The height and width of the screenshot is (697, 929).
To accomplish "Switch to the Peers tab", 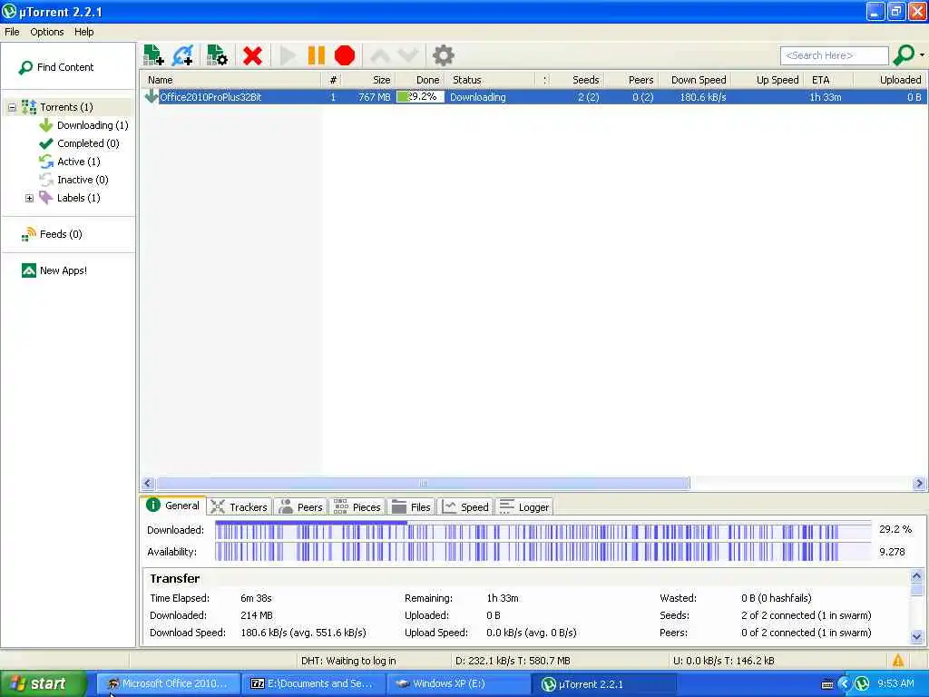I will tap(301, 507).
